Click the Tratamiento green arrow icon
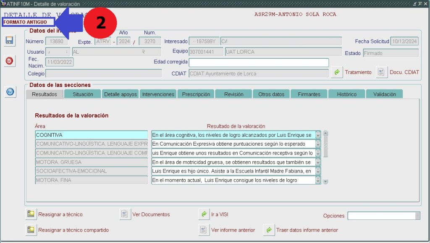Image resolution: width=430 pixels, height=243 pixels. pyautogui.click(x=337, y=72)
